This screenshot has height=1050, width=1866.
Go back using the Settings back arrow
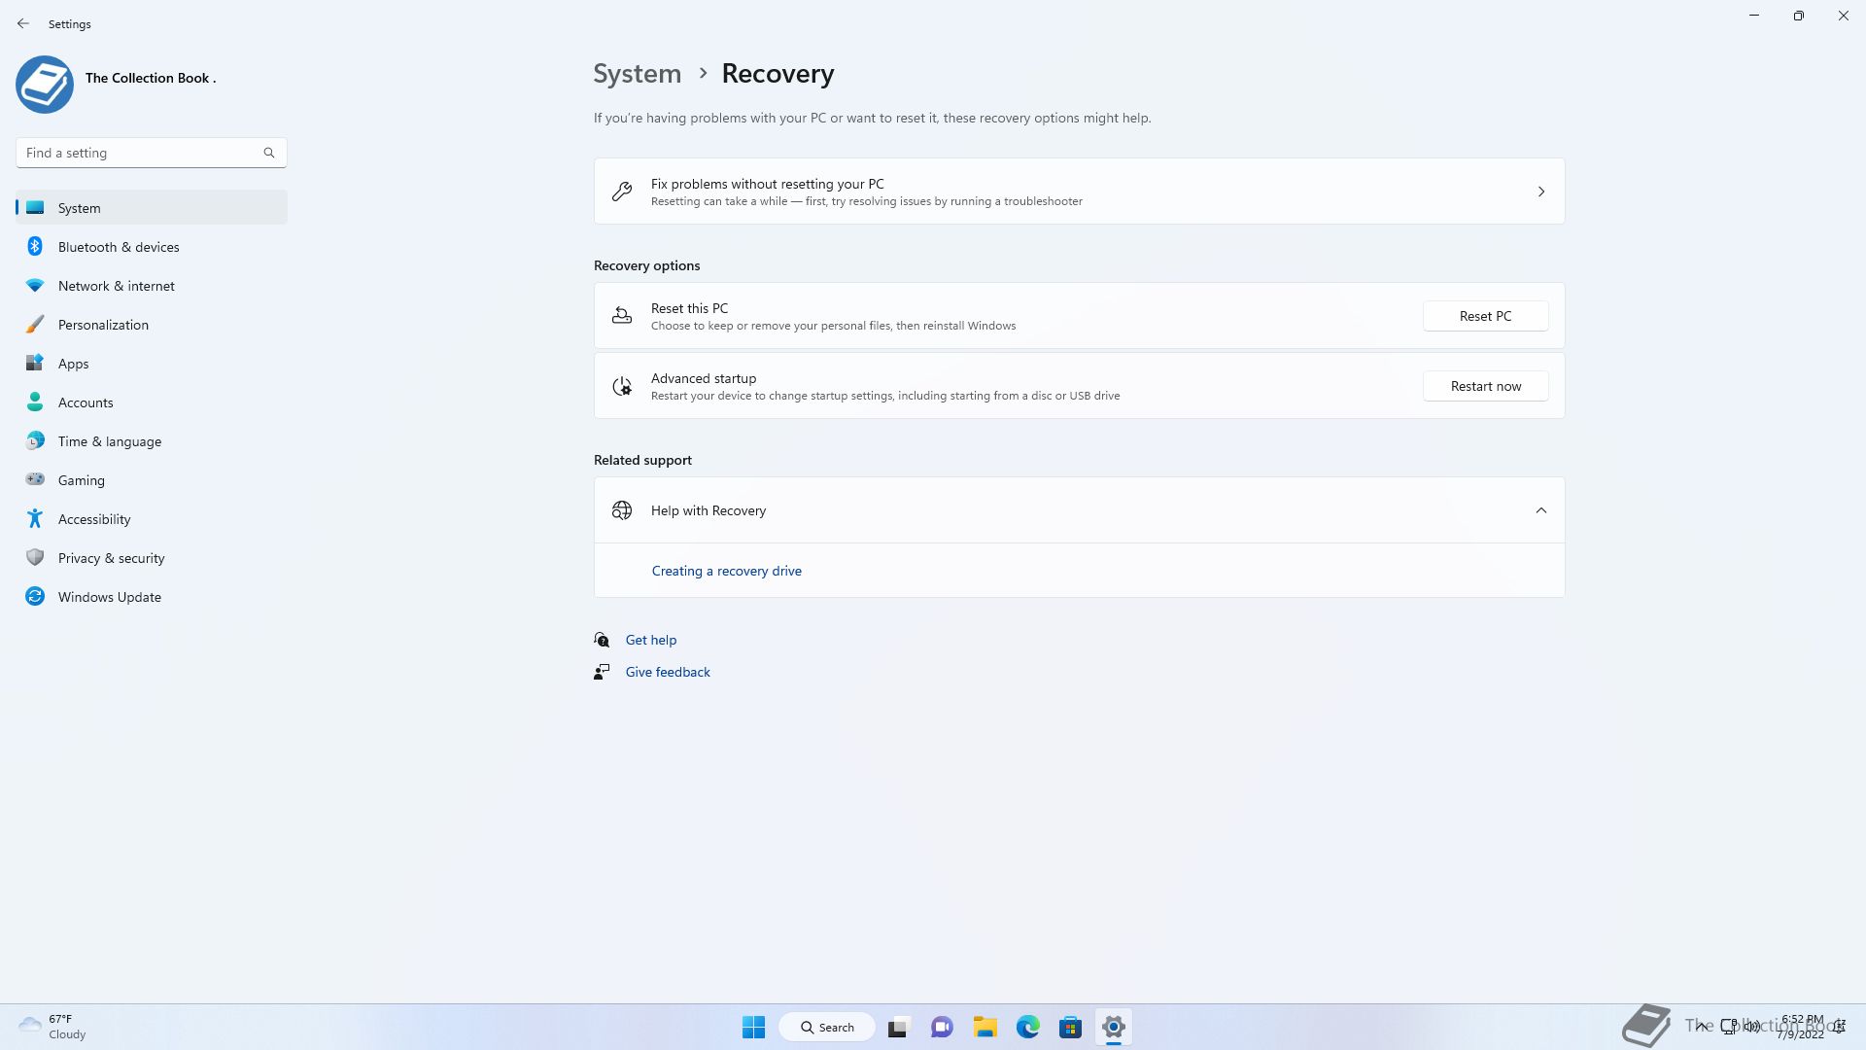click(x=23, y=23)
